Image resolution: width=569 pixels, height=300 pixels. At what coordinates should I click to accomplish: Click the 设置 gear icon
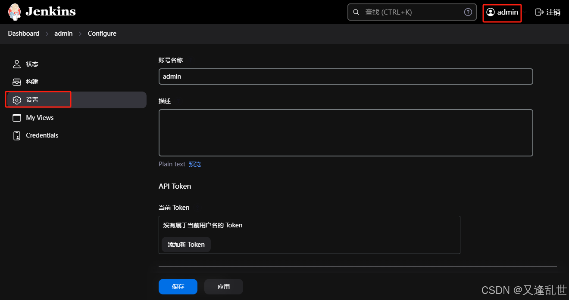pos(17,100)
